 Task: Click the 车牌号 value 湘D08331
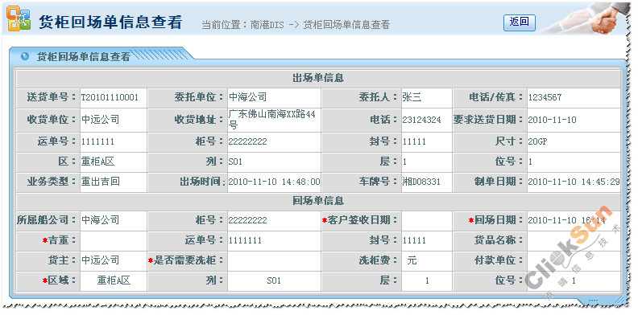(421, 182)
